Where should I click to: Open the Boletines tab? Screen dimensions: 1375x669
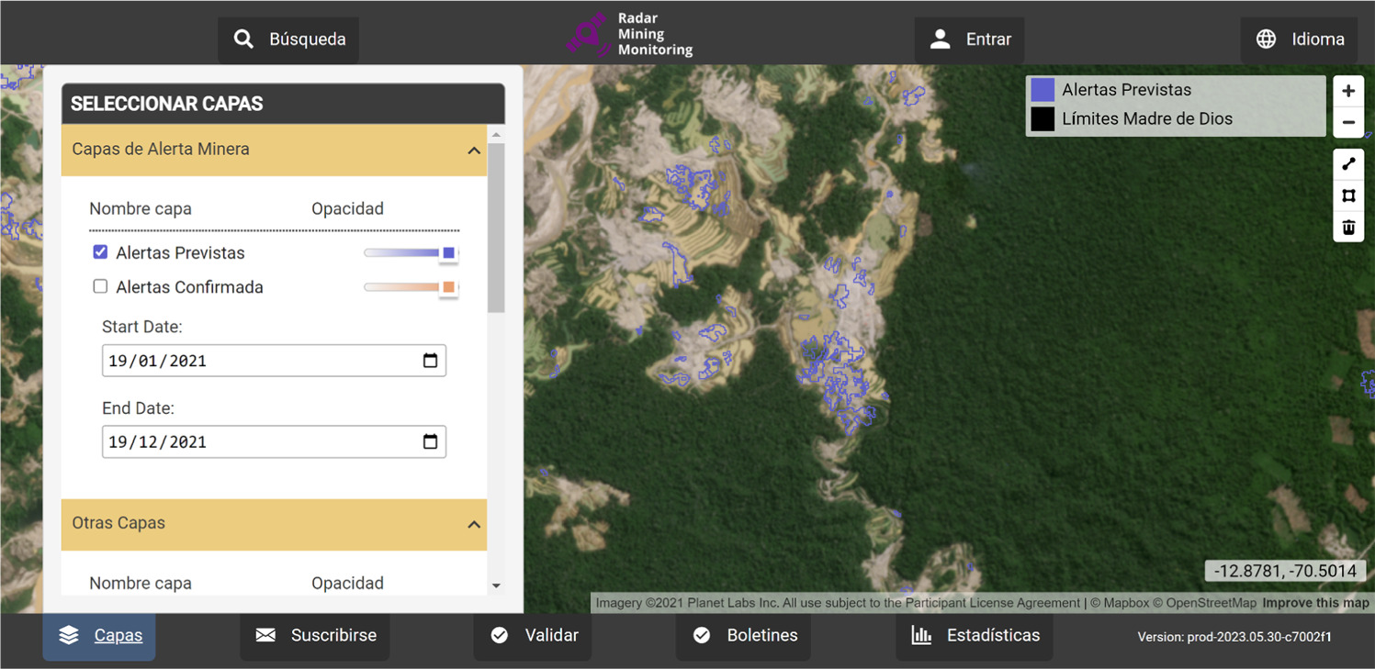pos(743,635)
